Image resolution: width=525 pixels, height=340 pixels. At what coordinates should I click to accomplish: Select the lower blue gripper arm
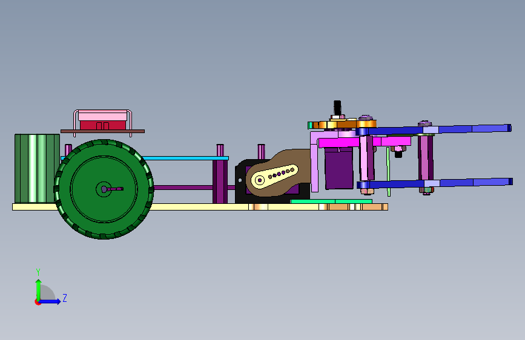coord(435,183)
